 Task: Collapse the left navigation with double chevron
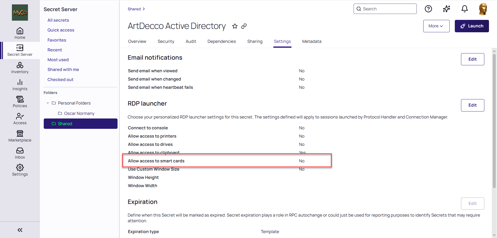pos(20,230)
